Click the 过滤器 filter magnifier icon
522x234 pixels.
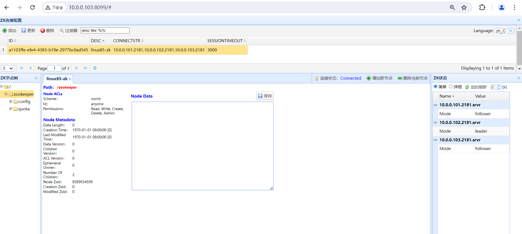pyautogui.click(x=62, y=31)
